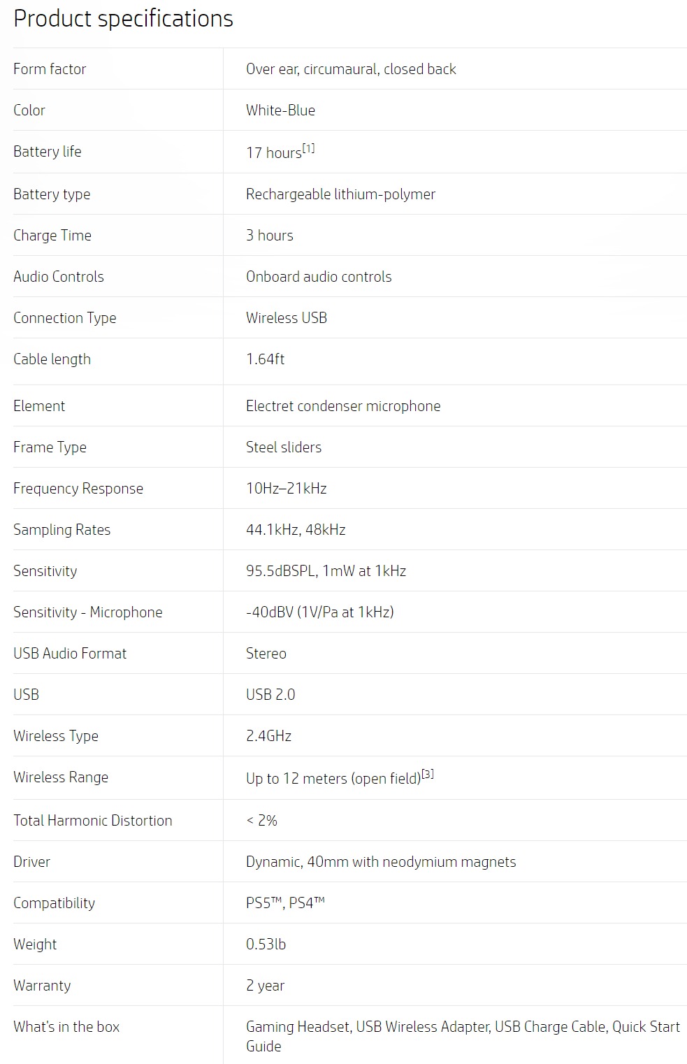The height and width of the screenshot is (1064, 687).
Task: Select the 44.1kHz, 48kHz sampling rates value
Action: 296,529
